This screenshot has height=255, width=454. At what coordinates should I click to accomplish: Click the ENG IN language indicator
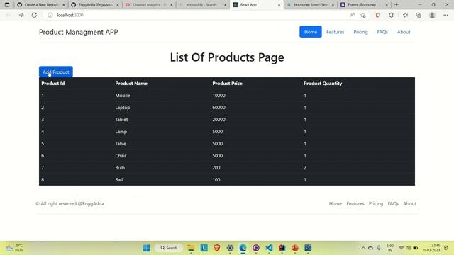(x=390, y=248)
